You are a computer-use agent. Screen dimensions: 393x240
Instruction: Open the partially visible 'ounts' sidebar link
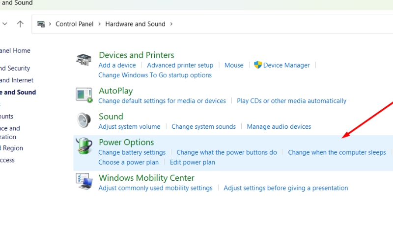[x=6, y=117]
